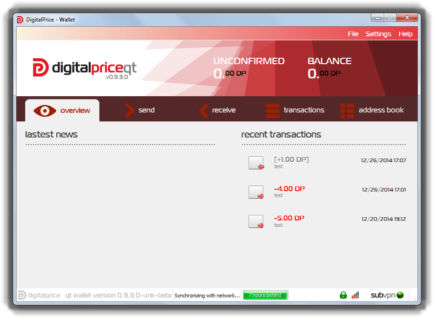Open the File menu

(353, 33)
